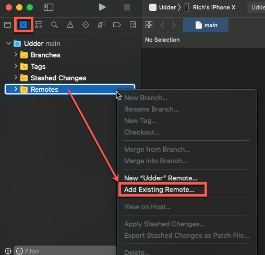The width and height of the screenshot is (265, 255).
Task: Expand the Stashed Changes folder chevron
Action: 16,78
